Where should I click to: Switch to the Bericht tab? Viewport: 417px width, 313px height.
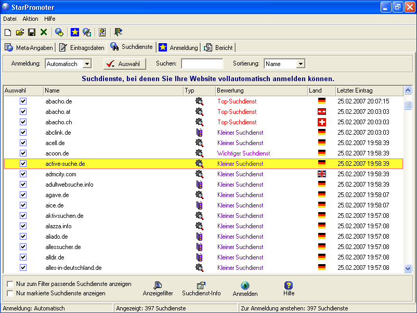click(x=218, y=48)
